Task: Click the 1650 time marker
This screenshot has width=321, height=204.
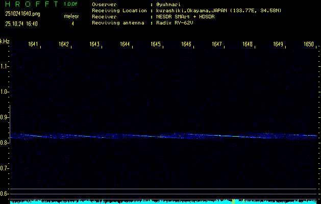Action: [308, 44]
